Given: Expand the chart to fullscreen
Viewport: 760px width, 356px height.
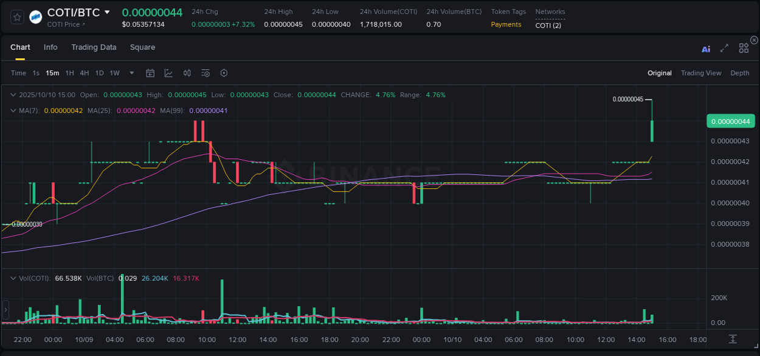Looking at the screenshot, I should pos(724,49).
